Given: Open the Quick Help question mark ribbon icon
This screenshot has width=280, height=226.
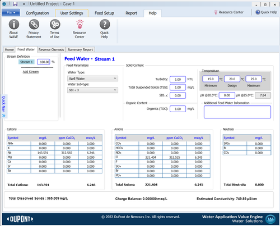Looking at the screenshot, I should [x=105, y=25].
